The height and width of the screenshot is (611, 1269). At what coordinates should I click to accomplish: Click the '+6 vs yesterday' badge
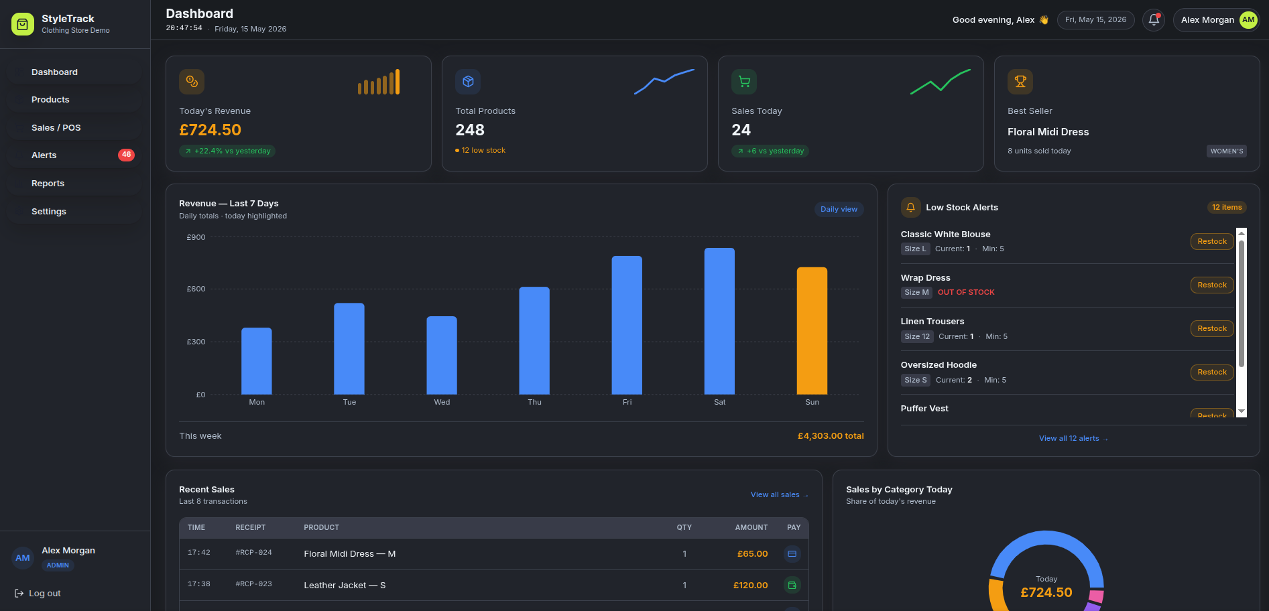(x=770, y=151)
